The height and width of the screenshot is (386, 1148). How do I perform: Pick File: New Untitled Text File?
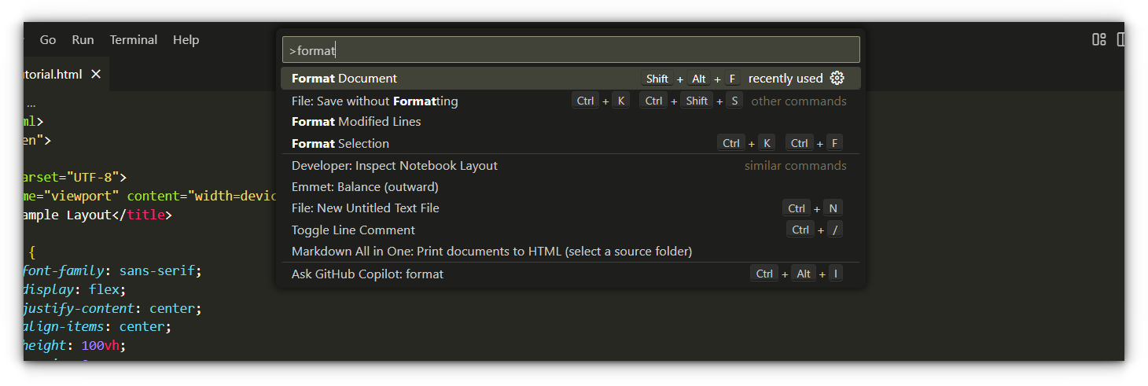point(366,208)
